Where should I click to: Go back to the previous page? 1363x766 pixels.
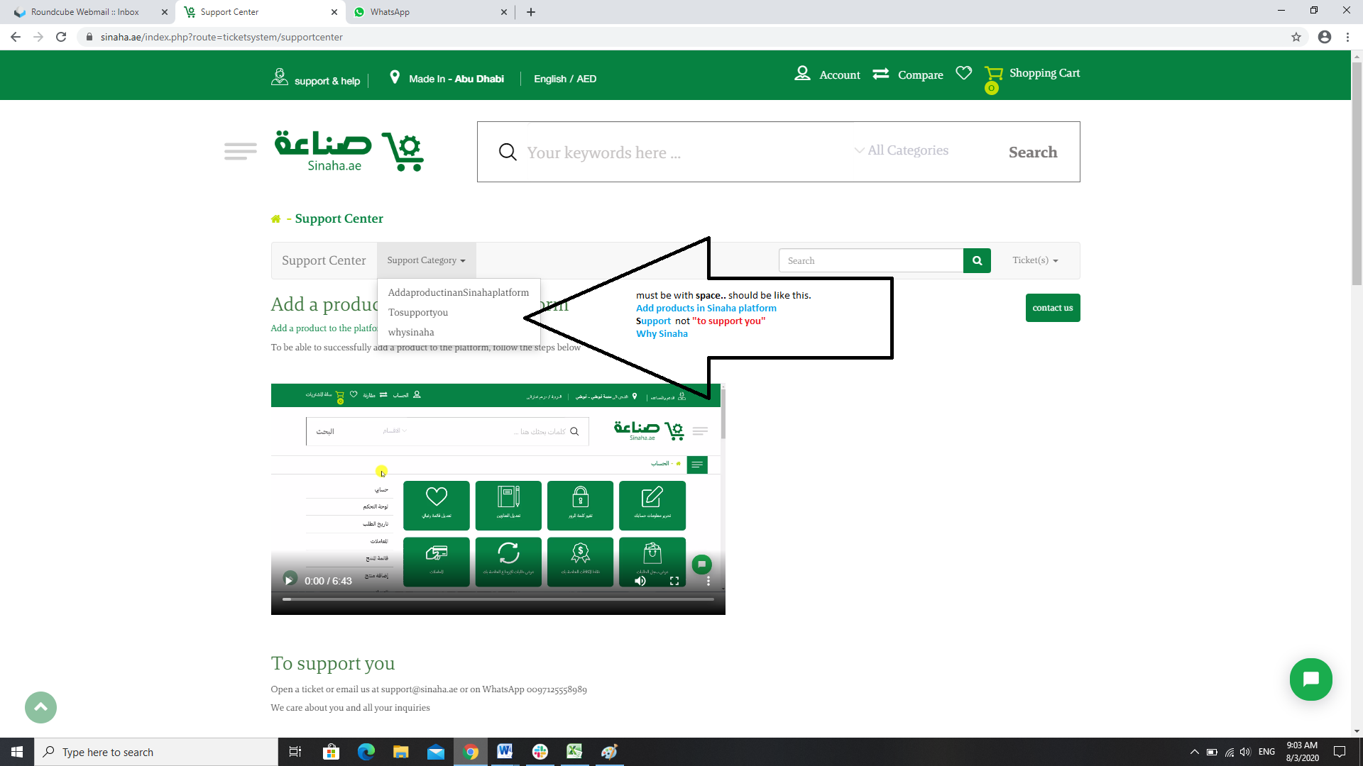pyautogui.click(x=16, y=37)
